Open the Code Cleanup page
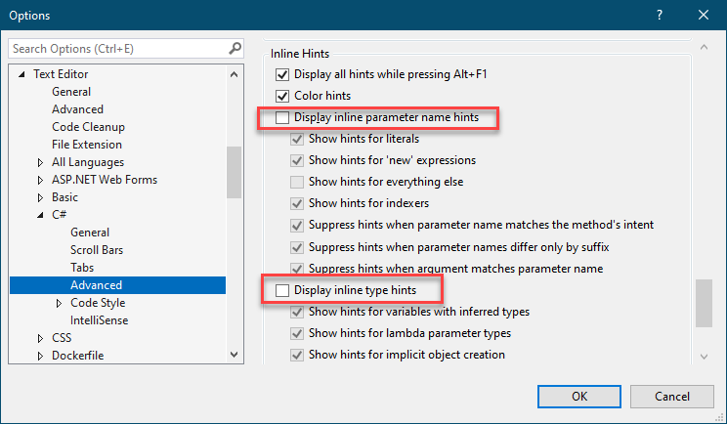The width and height of the screenshot is (727, 424). (88, 126)
